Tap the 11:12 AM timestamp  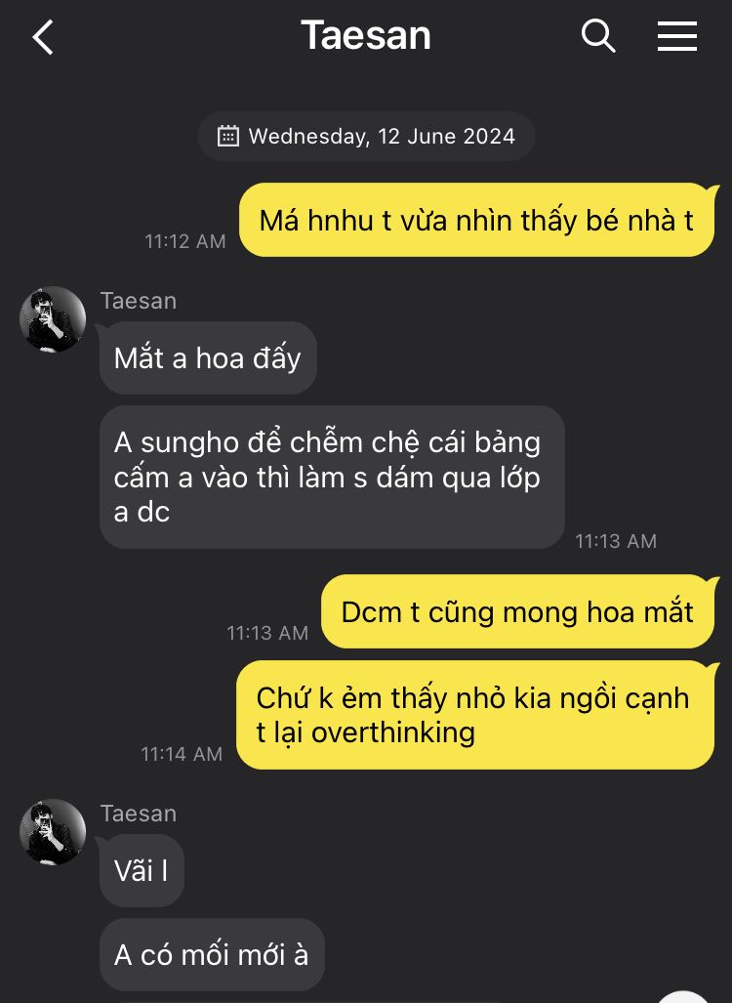pyautogui.click(x=185, y=241)
